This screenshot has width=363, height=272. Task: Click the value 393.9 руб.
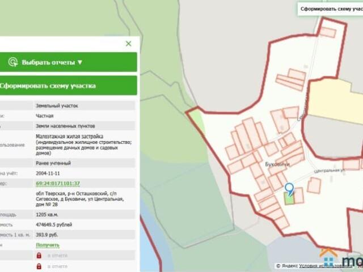[47, 235]
